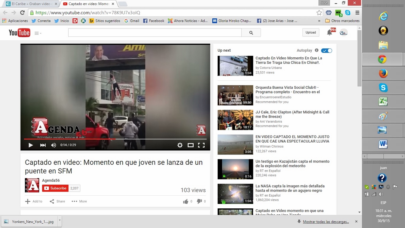Open the downloaded Yonkers_New_York_1 jpg file
This screenshot has width=405, height=228.
(29, 221)
